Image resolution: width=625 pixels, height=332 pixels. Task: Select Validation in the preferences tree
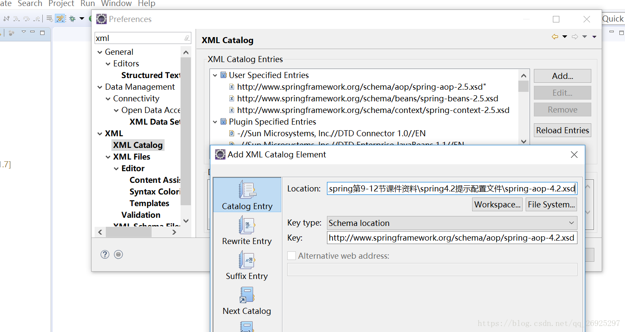141,215
